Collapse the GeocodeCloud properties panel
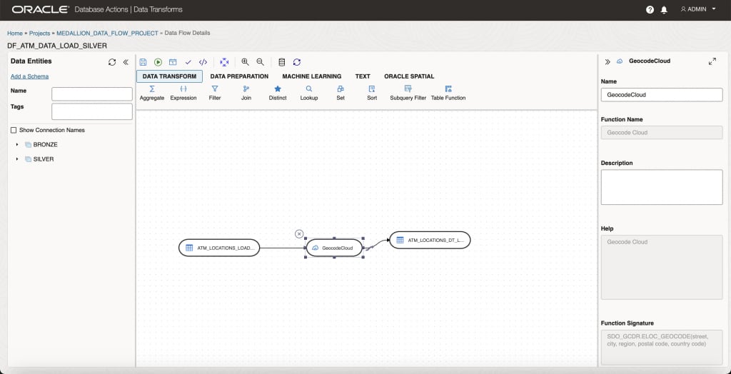Screen dimensions: 731x374 coord(608,61)
